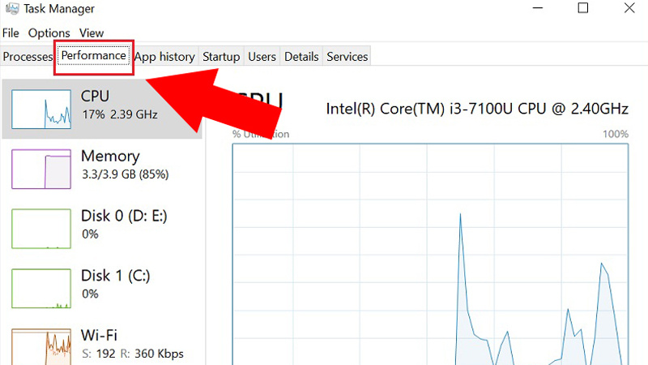
Task: Select the Memory usage mini graph
Action: coord(41,168)
